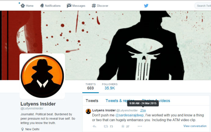211x132 pixels.
Task: Open the View conversation link
Action: [x=195, y=126]
